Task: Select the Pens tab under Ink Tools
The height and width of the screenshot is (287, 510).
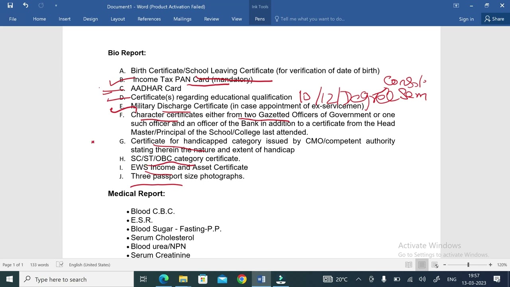Action: tap(260, 19)
